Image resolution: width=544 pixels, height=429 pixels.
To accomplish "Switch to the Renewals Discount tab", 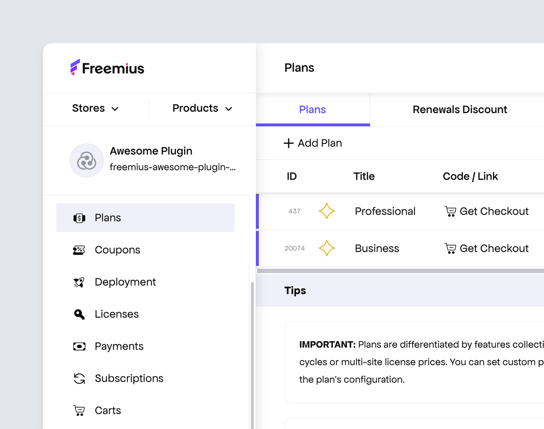I will (x=459, y=109).
